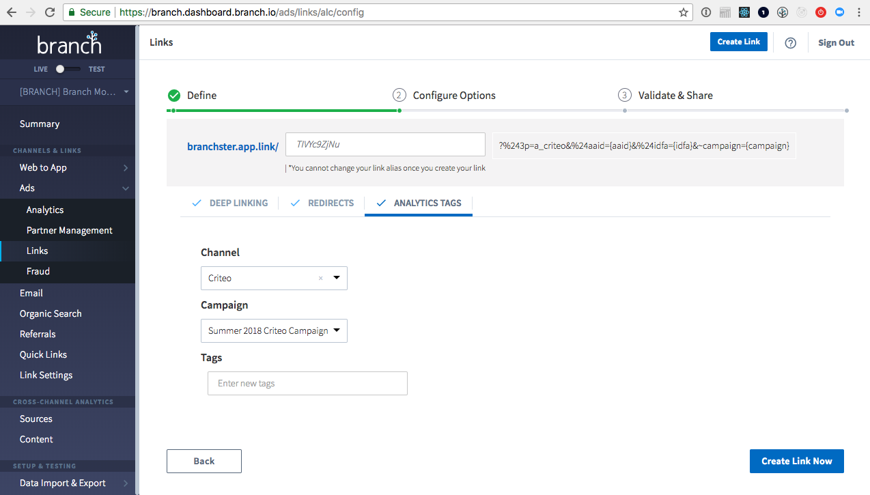This screenshot has height=495, width=870.
Task: Click the blue Zoom extension icon
Action: click(x=840, y=12)
